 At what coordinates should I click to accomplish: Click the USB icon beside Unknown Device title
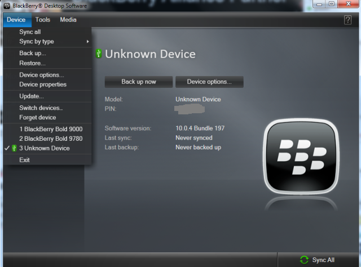pos(98,54)
